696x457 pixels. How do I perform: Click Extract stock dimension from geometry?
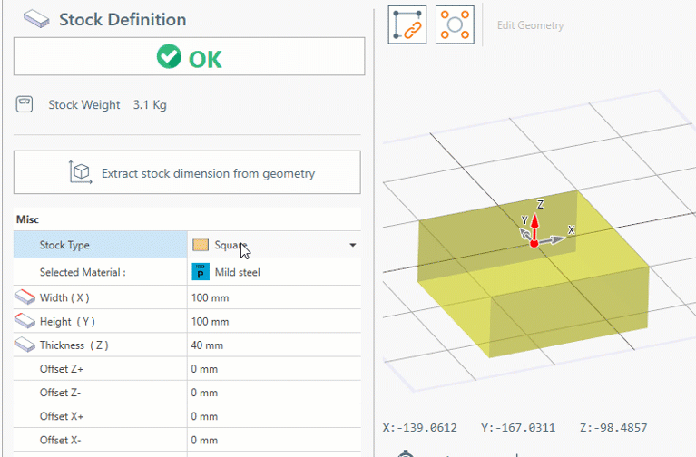[187, 172]
